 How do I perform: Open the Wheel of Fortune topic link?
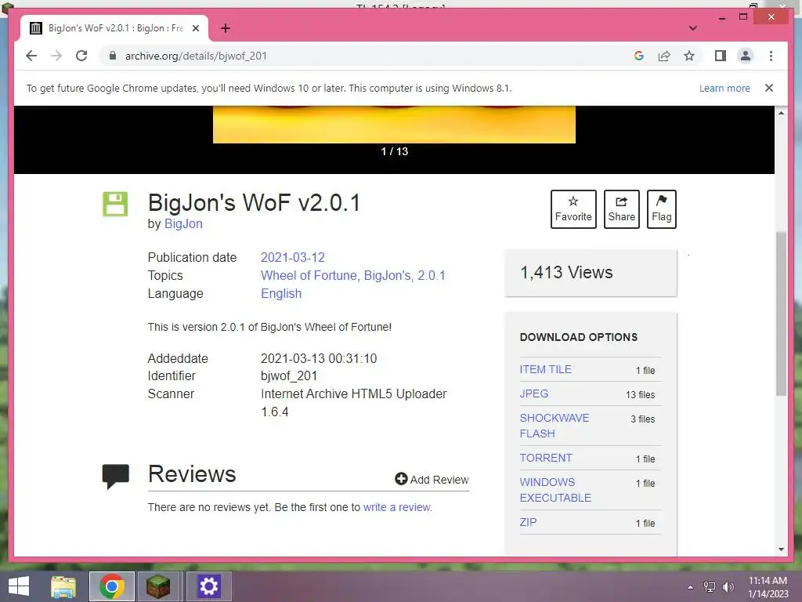tap(309, 275)
